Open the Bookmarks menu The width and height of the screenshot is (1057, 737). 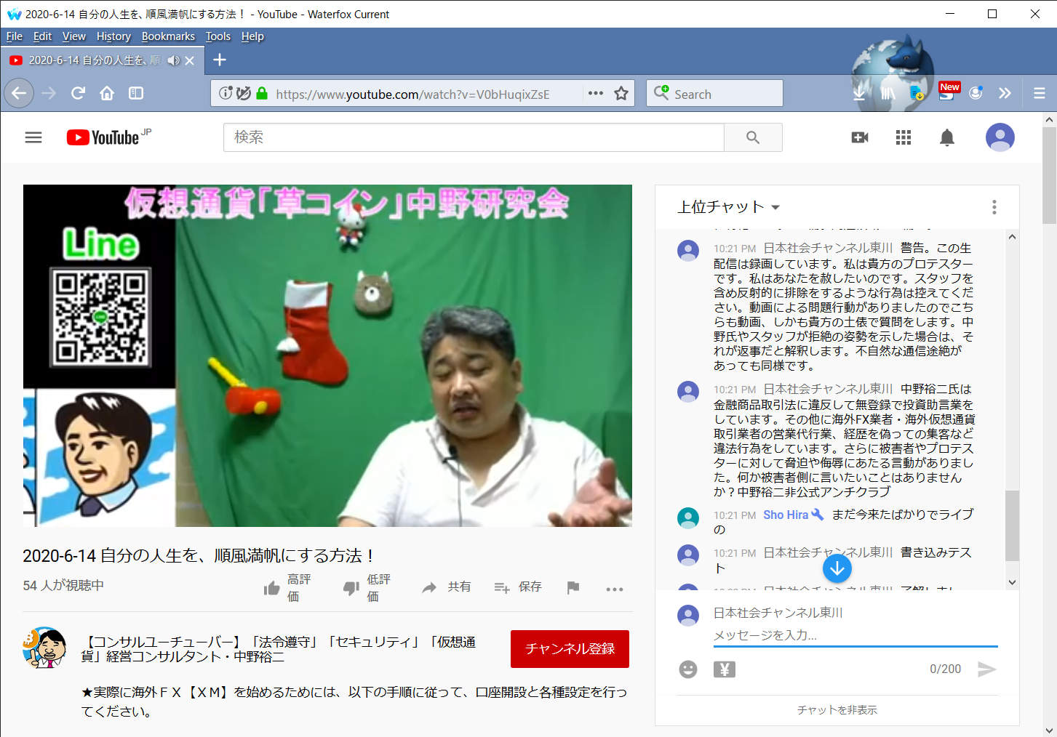tap(168, 36)
